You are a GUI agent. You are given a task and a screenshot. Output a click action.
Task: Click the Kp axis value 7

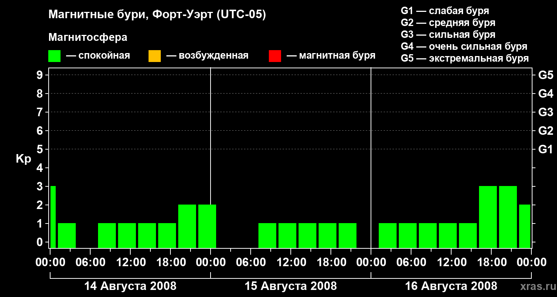(40, 112)
